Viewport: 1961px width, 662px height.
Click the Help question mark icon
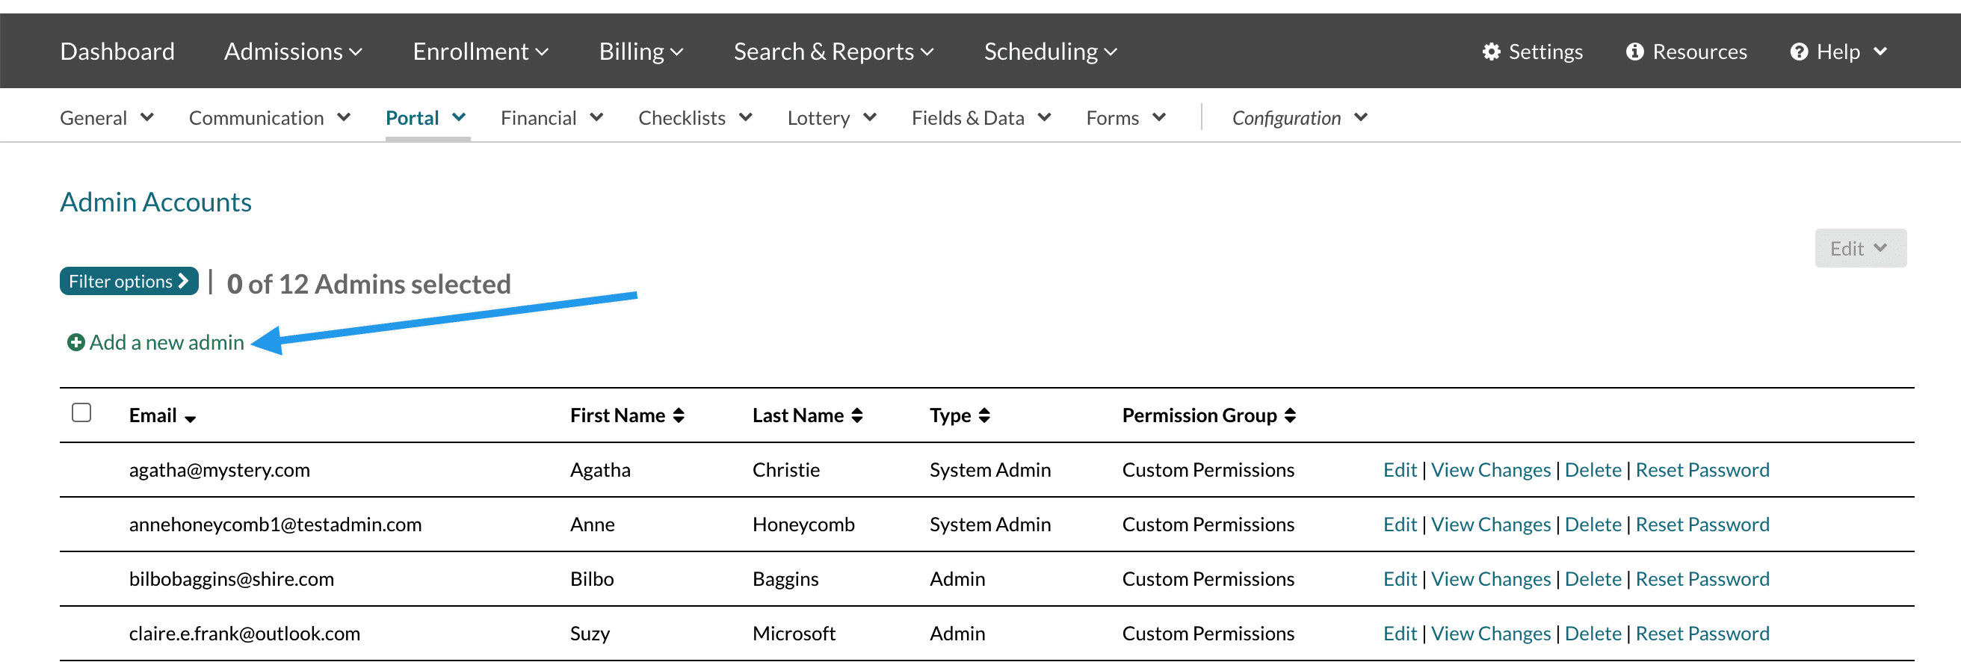(1798, 52)
